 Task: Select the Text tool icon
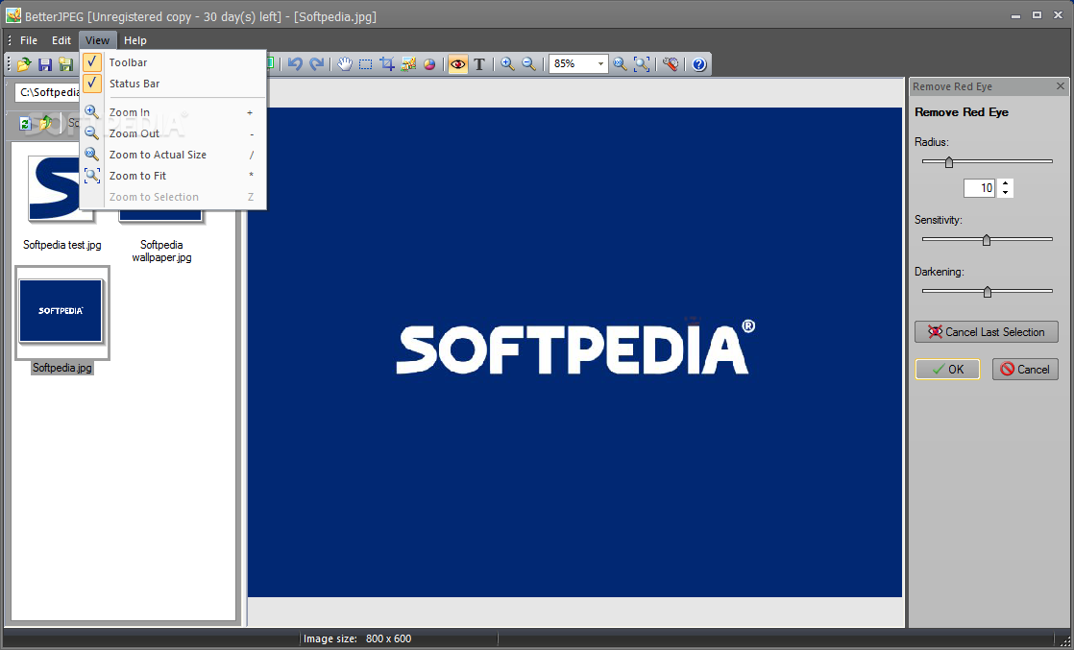[479, 64]
